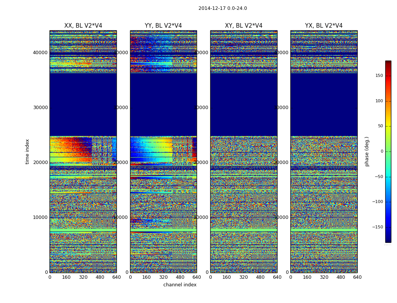Click XX panel x-axis tick "640"
This screenshot has height=303, width=397.
(x=116, y=277)
